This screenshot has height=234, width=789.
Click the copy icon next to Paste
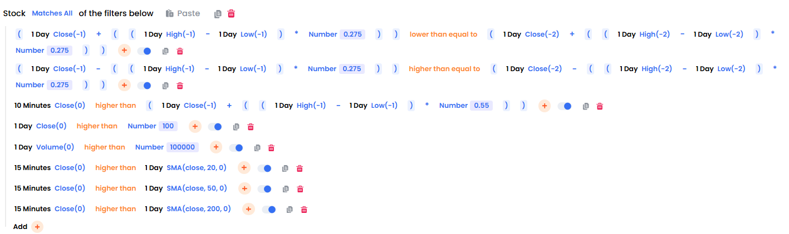pyautogui.click(x=218, y=13)
